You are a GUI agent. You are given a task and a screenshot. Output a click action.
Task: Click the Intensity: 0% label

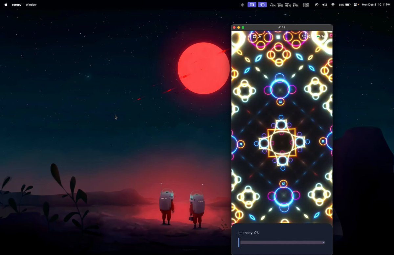click(249, 233)
